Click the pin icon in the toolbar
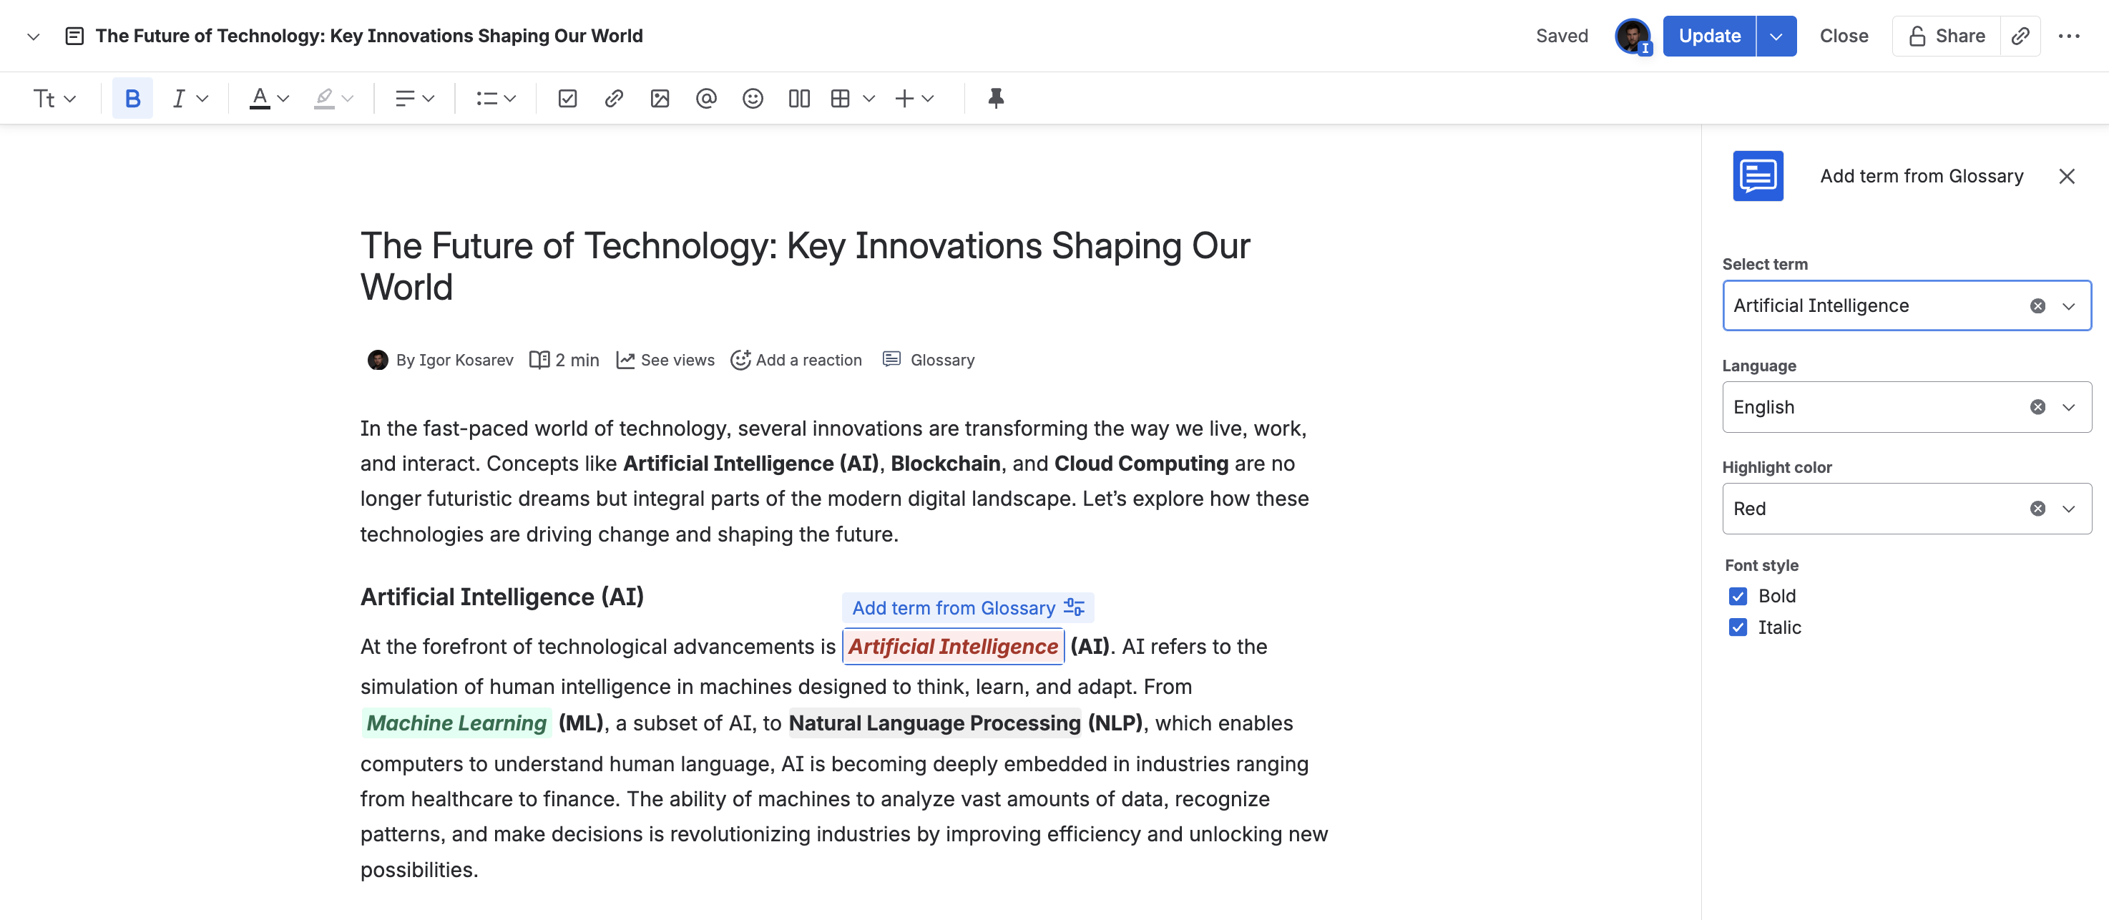Image resolution: width=2109 pixels, height=920 pixels. click(994, 98)
